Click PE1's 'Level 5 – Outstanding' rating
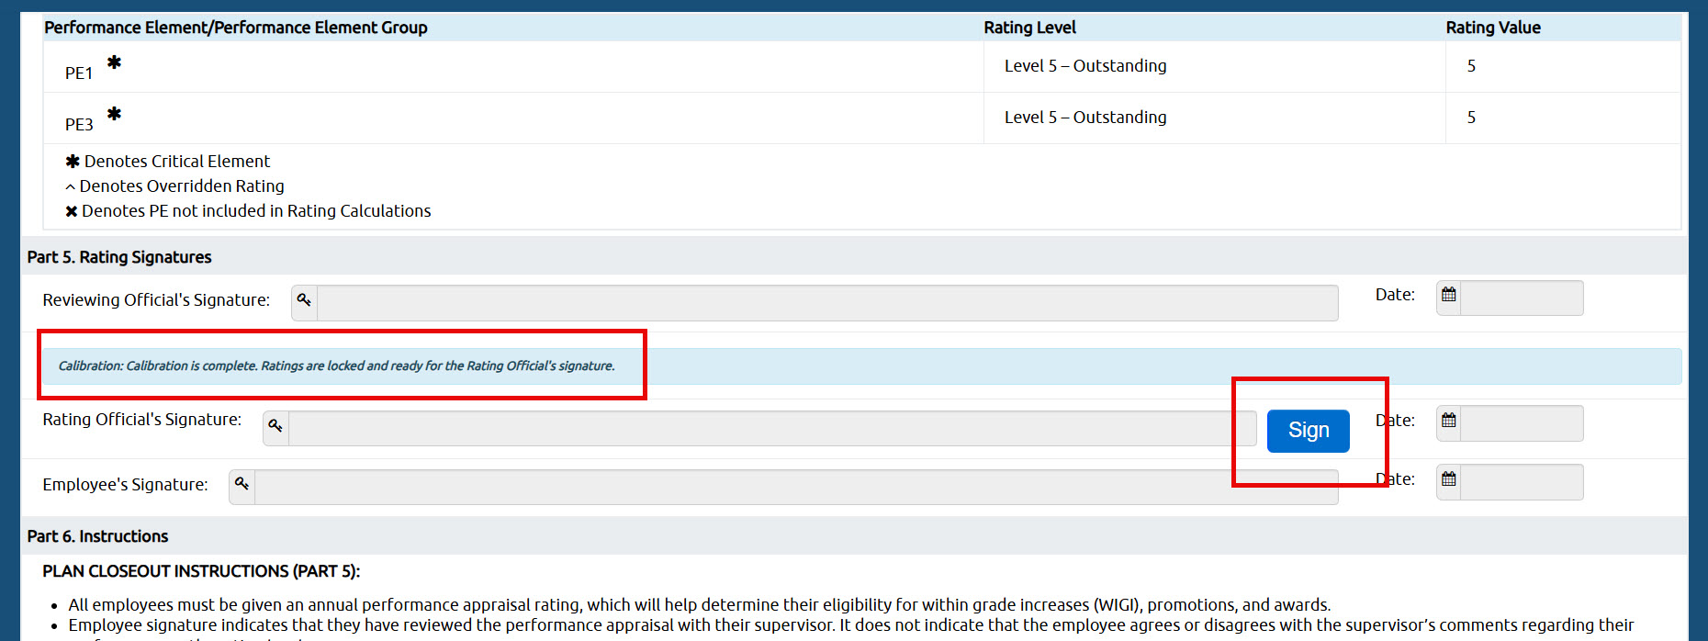 click(1085, 66)
